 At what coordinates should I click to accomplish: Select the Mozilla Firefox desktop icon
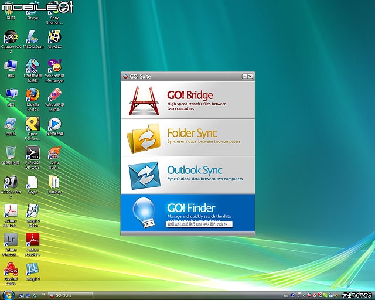(33, 100)
